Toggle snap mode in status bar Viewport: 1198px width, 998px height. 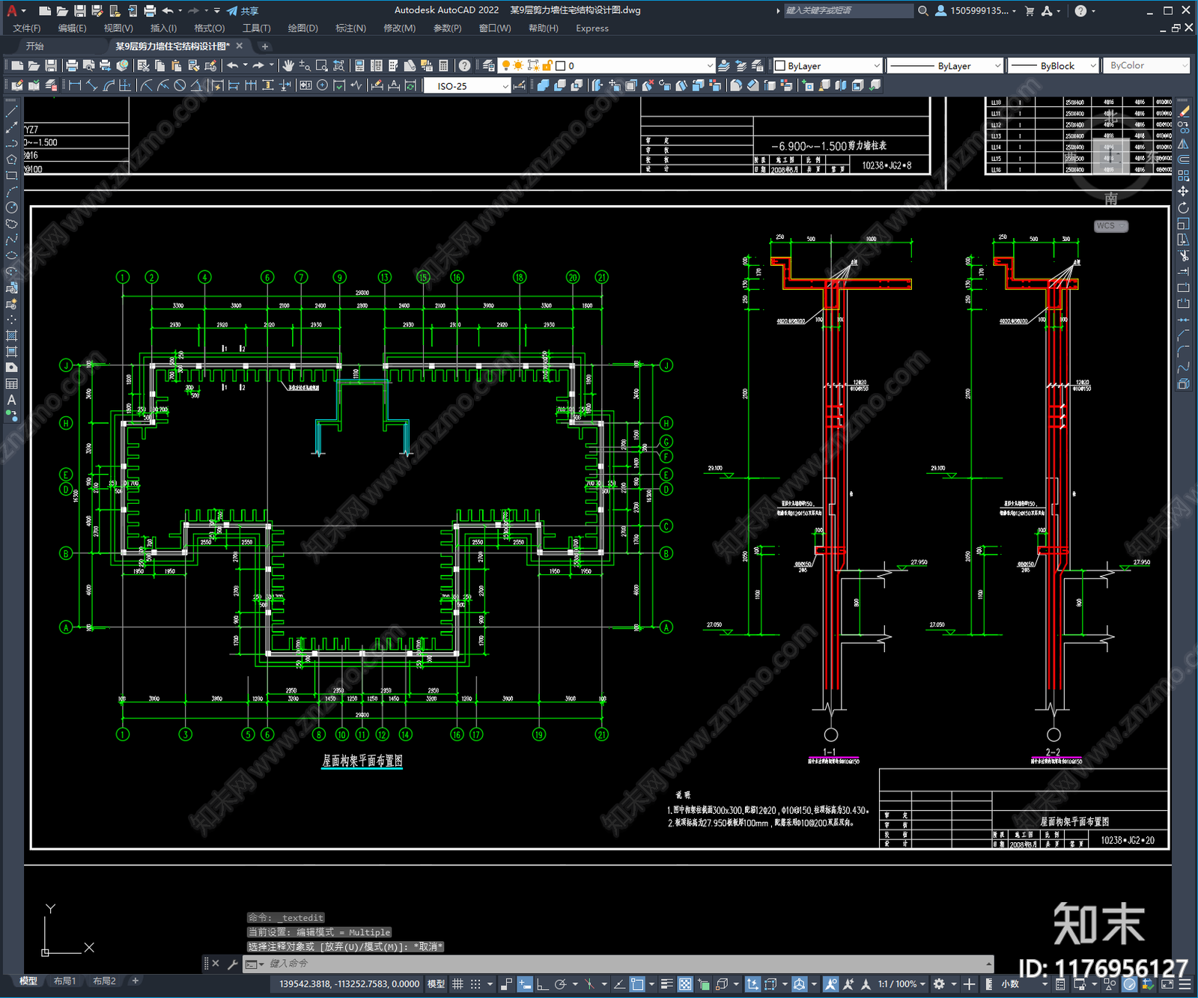(475, 984)
